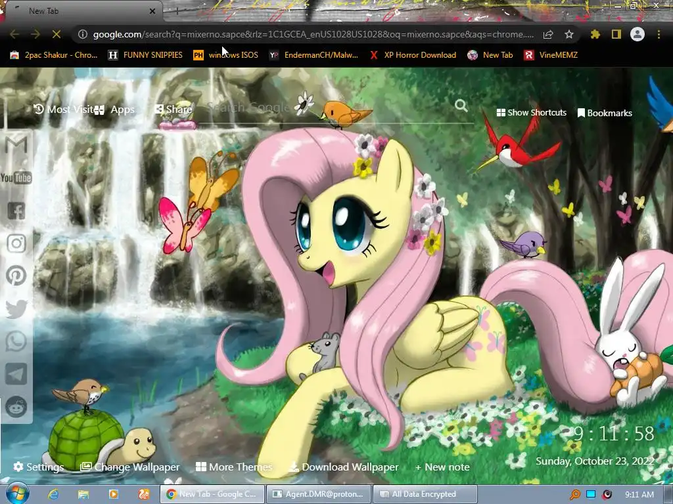Open Pinterest sidebar shortcut
Image resolution: width=673 pixels, height=504 pixels.
pos(16,276)
